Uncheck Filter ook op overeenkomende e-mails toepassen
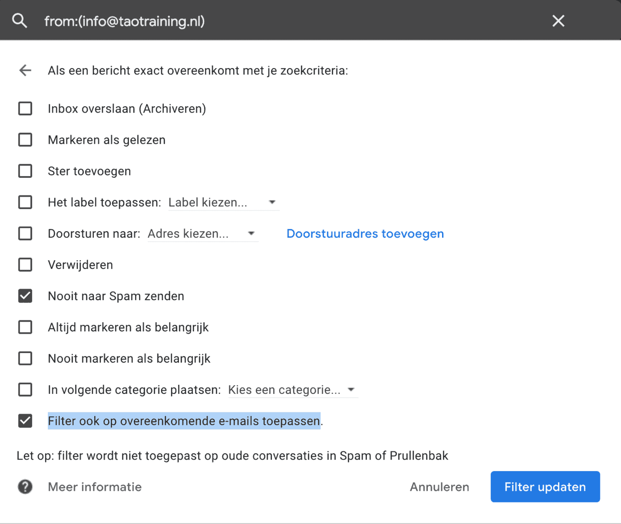 click(25, 421)
